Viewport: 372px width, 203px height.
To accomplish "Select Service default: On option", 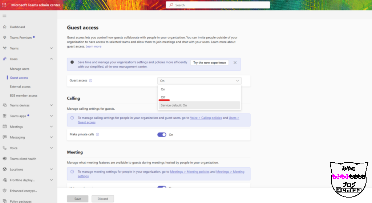I will (x=199, y=105).
